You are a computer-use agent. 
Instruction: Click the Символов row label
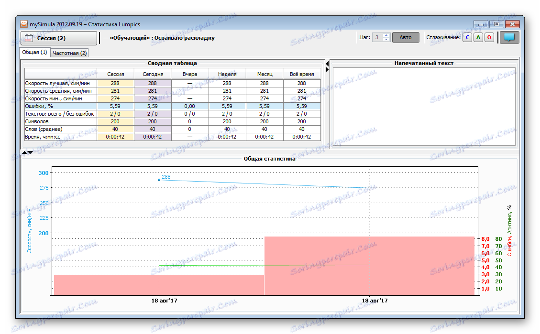[x=61, y=121]
